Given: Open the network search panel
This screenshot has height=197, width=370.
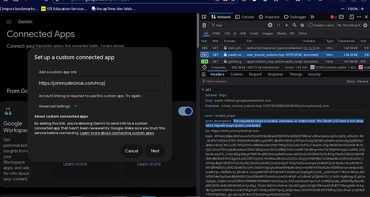Looking at the screenshot, I should [294, 25].
